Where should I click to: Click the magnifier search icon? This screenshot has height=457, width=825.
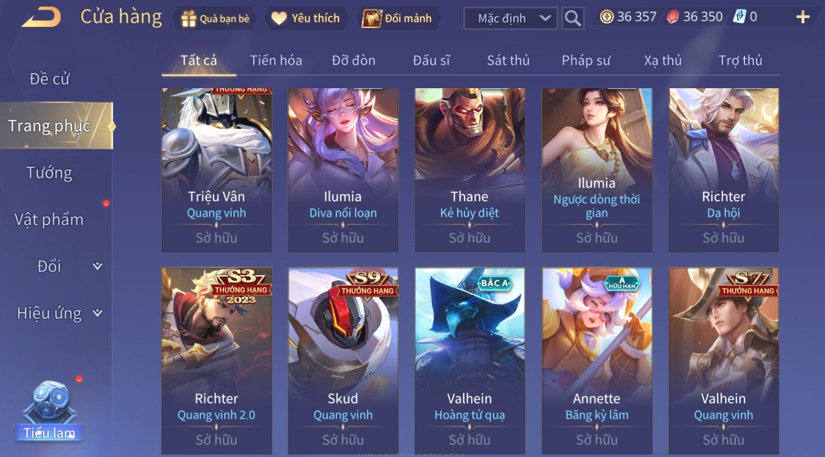(572, 19)
